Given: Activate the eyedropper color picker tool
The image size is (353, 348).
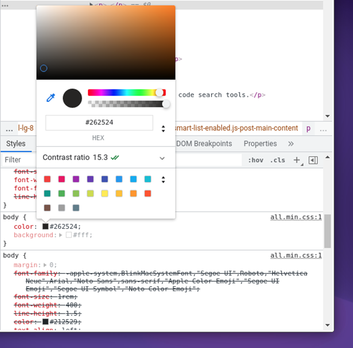Looking at the screenshot, I should tap(51, 98).
